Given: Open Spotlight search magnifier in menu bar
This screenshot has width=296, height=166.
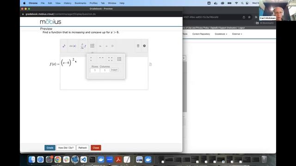Looking at the screenshot, I should pos(242,3).
